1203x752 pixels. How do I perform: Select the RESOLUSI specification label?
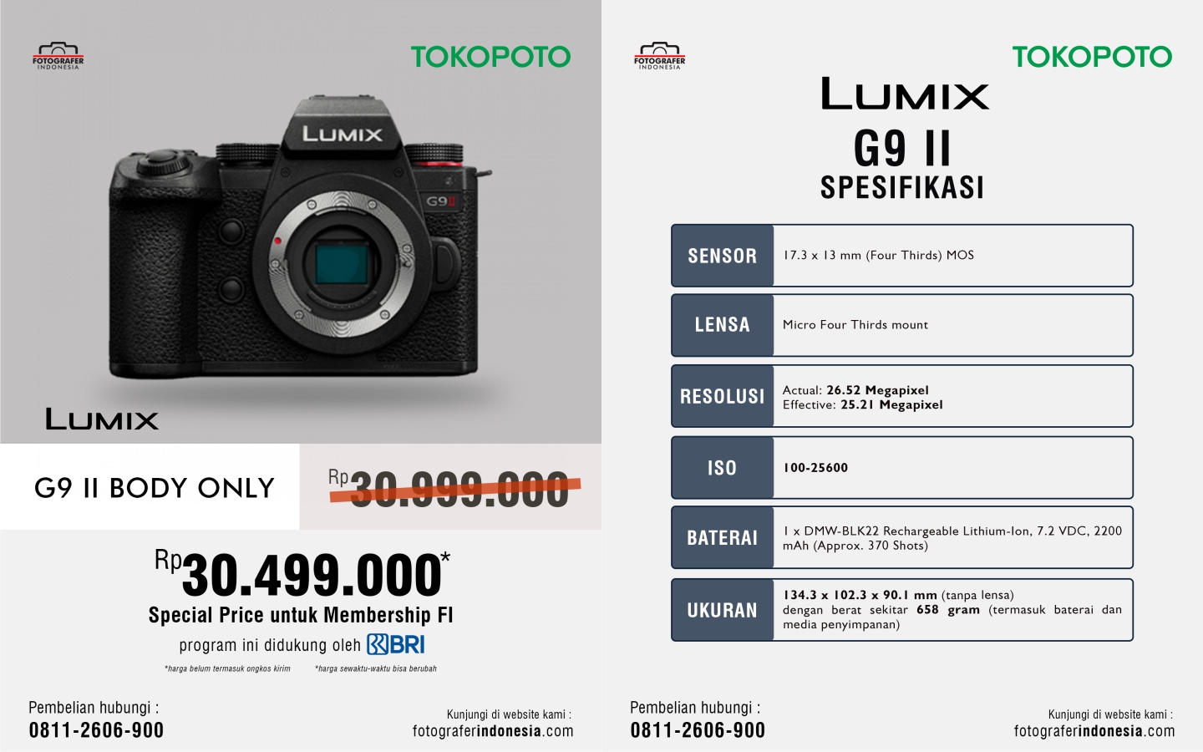[723, 396]
